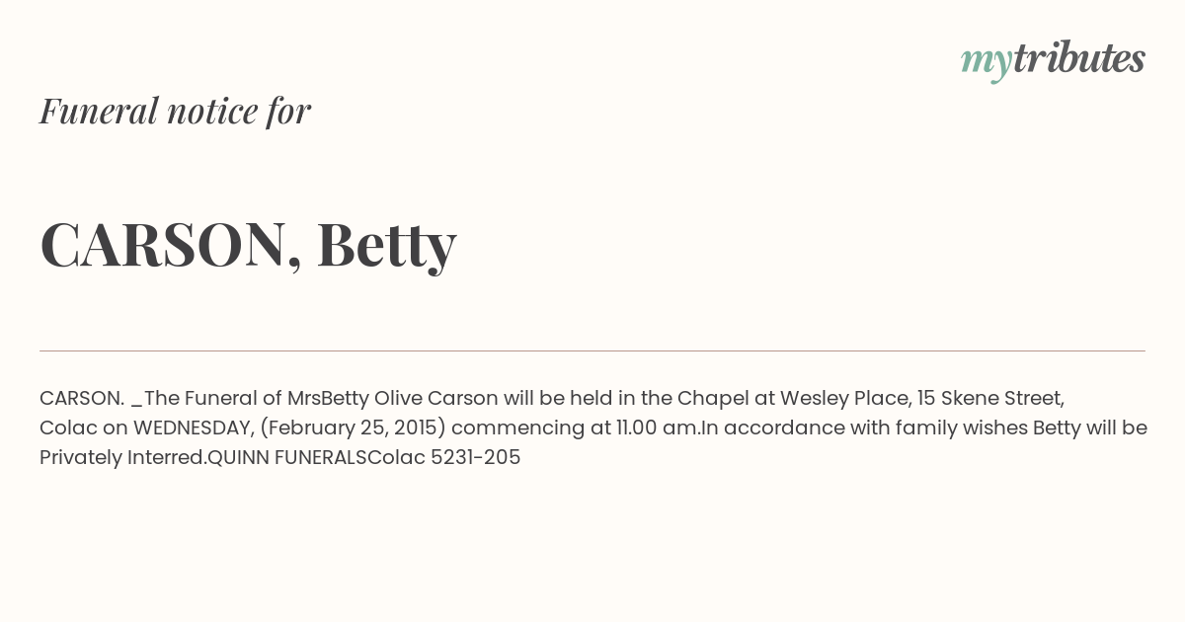Click "Wesley Place" in the notice text
Screen dimensions: 1185x622
click(x=844, y=399)
